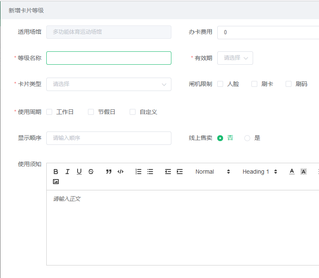Insert a blockquote in the editor

[109, 172]
